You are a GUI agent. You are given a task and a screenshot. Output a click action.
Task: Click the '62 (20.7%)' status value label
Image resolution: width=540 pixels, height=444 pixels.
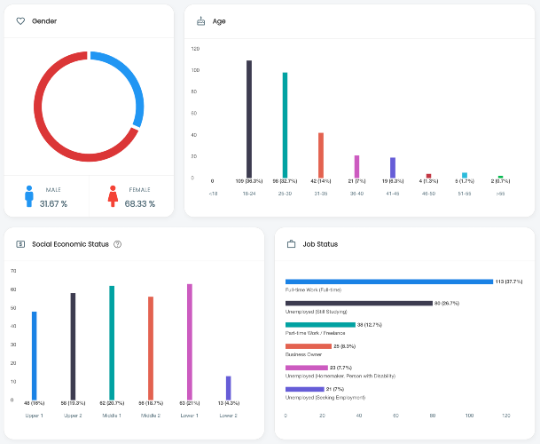point(112,403)
